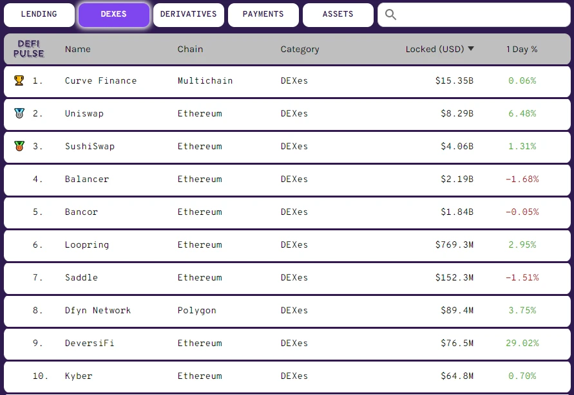Viewport: 574px width, 395px height.
Task: Select the DEXes tab
Action: pos(114,15)
